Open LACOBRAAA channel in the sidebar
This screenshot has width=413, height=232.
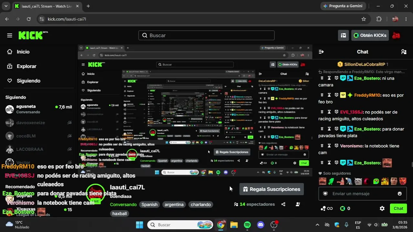(x=39, y=149)
